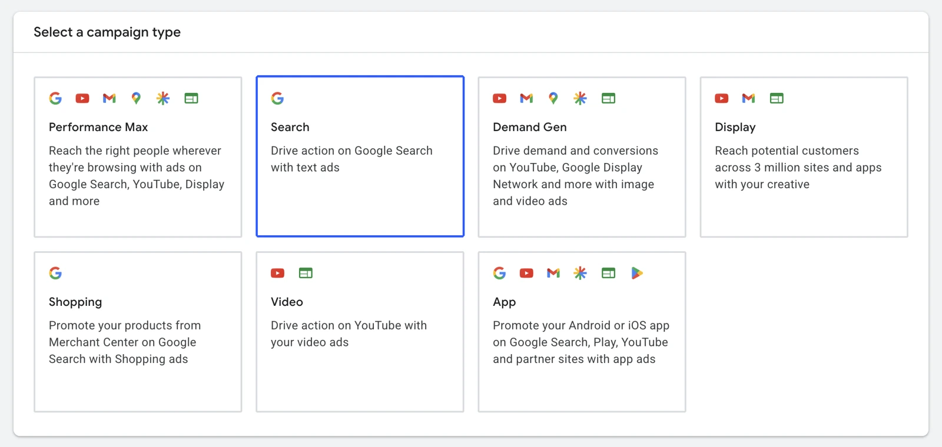Click text starting 'Drive demand and conversions on YouTube'

(x=576, y=176)
